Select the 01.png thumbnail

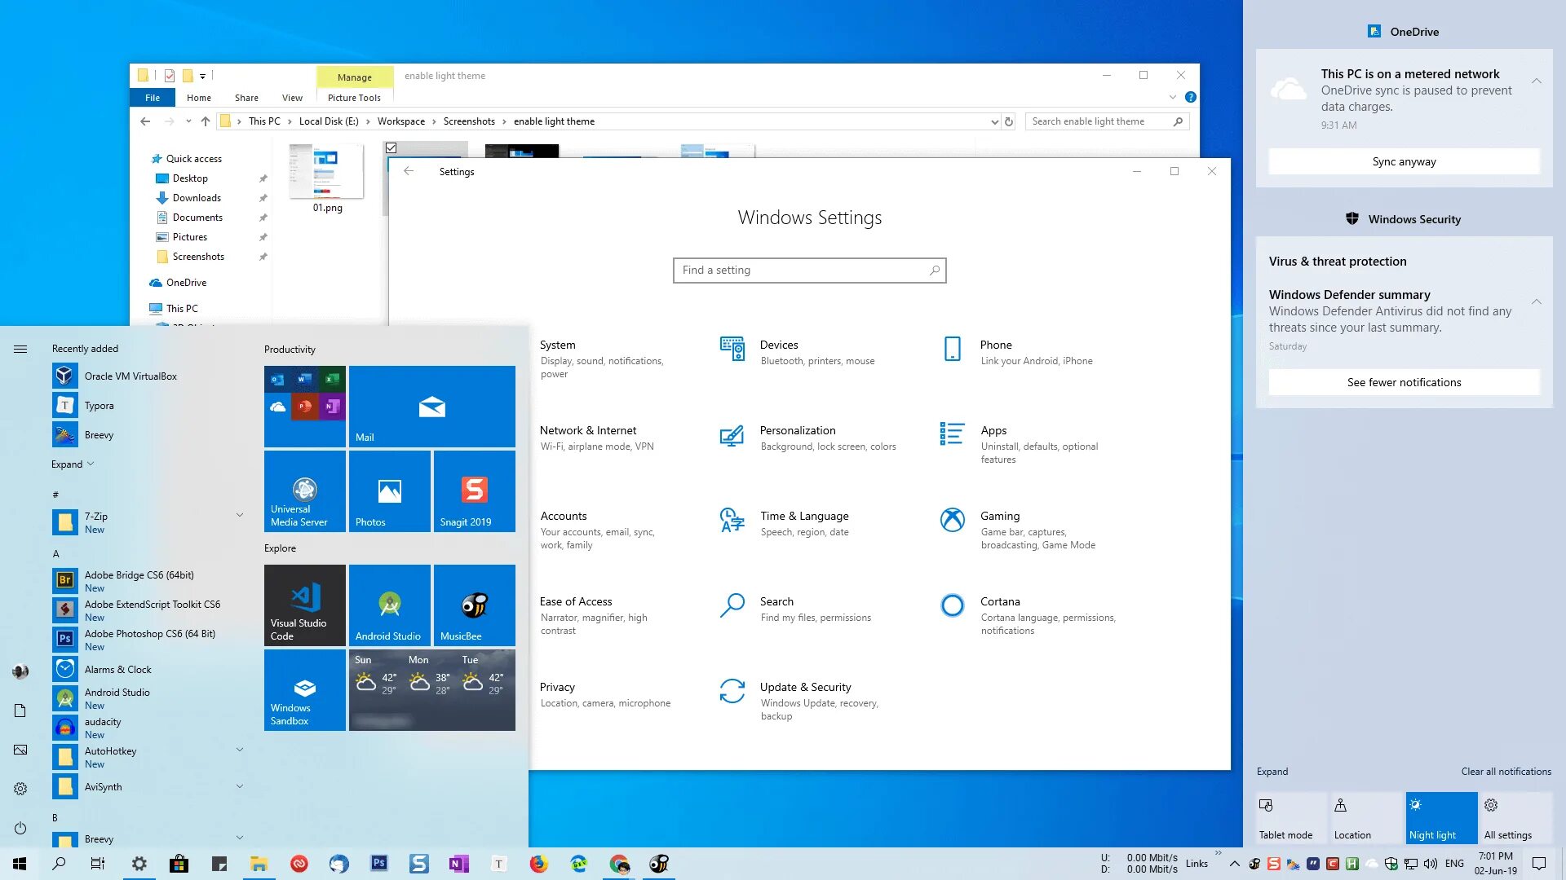click(327, 173)
